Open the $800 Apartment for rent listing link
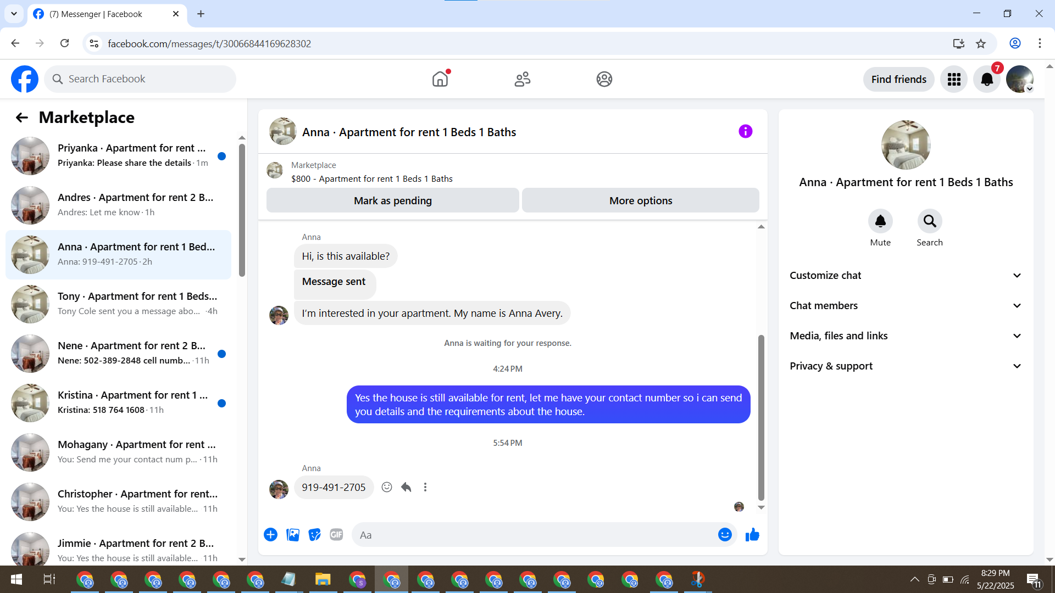 (x=372, y=179)
